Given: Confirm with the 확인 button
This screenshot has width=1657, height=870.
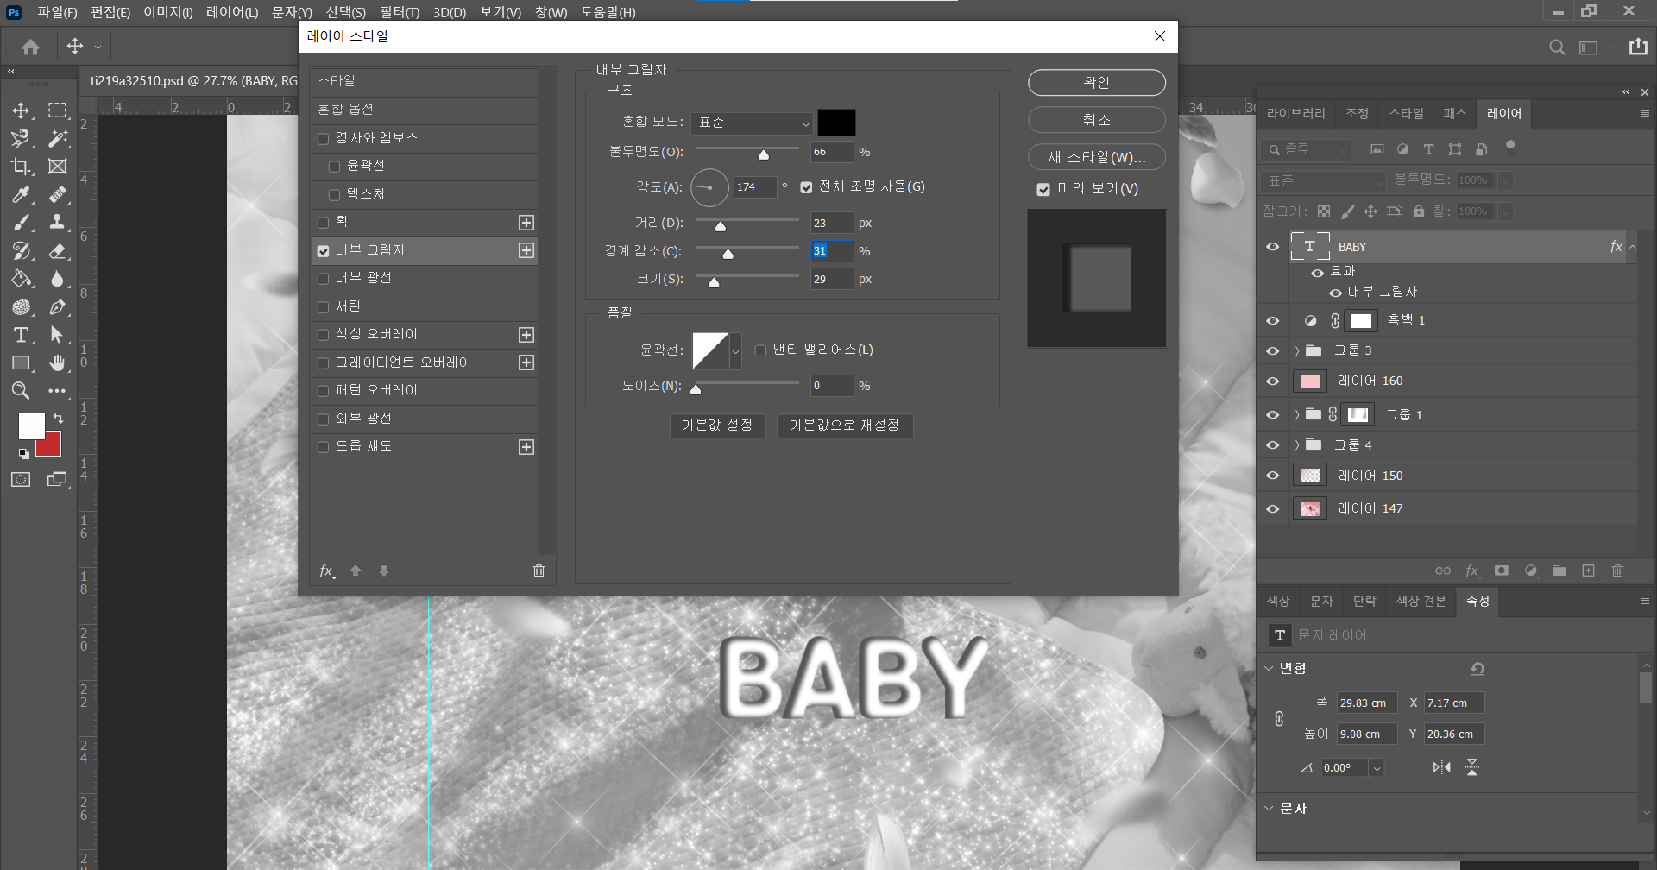Looking at the screenshot, I should click(x=1096, y=83).
